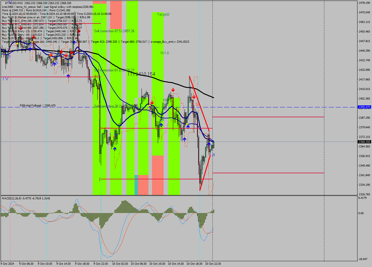Click the '9 Oct 10:30' time label

(x=45, y=264)
